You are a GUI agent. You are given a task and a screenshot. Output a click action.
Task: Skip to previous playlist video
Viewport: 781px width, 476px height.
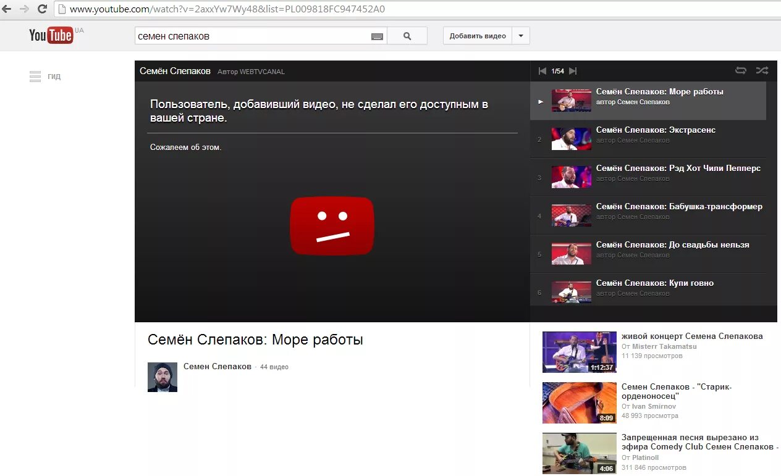(542, 71)
